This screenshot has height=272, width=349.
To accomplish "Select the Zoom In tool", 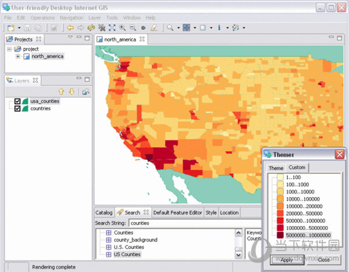I will click(x=123, y=27).
